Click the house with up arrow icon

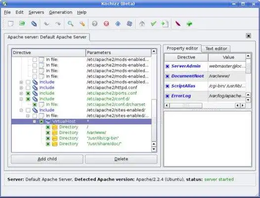142,24
